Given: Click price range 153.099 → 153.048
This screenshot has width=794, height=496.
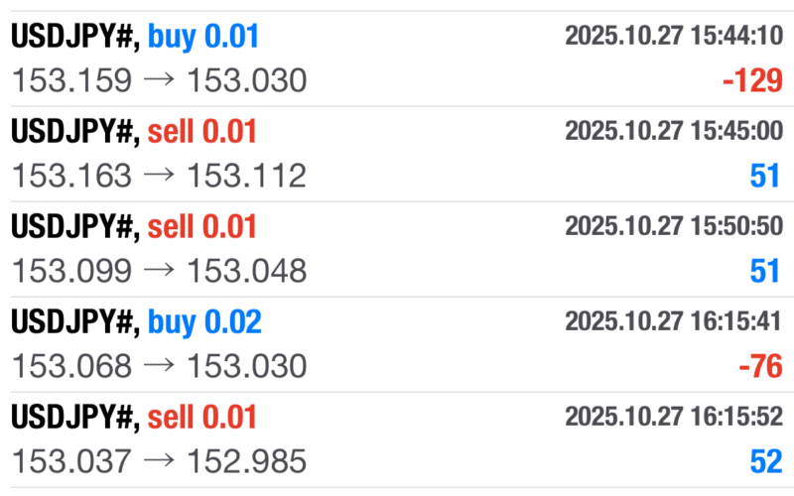Looking at the screenshot, I should 159,271.
